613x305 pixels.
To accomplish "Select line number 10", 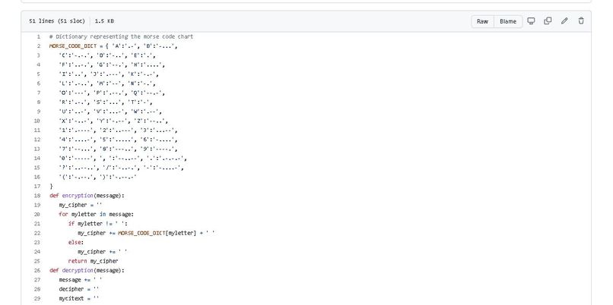I will tap(37, 121).
